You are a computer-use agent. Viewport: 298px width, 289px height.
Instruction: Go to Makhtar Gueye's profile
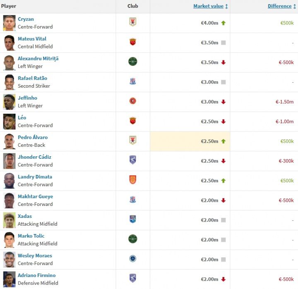point(35,196)
